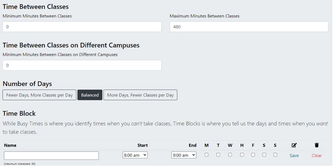Open the End time dropdown

184,155
